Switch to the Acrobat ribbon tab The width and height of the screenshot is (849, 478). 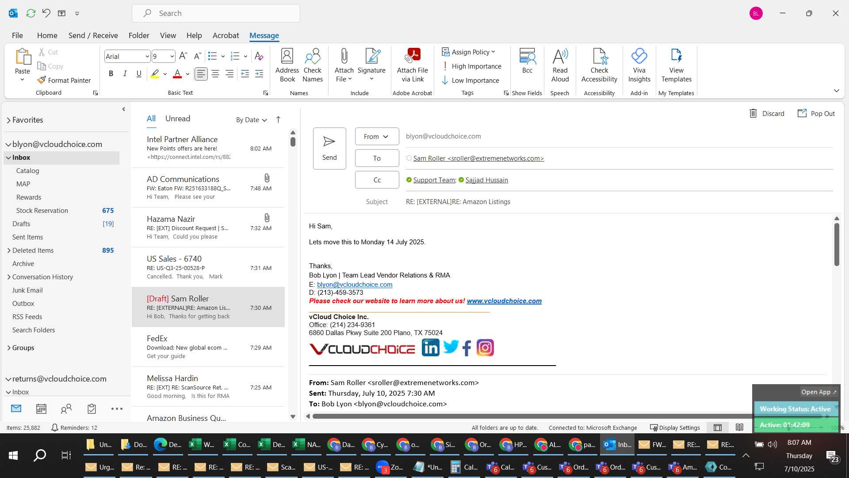(226, 35)
